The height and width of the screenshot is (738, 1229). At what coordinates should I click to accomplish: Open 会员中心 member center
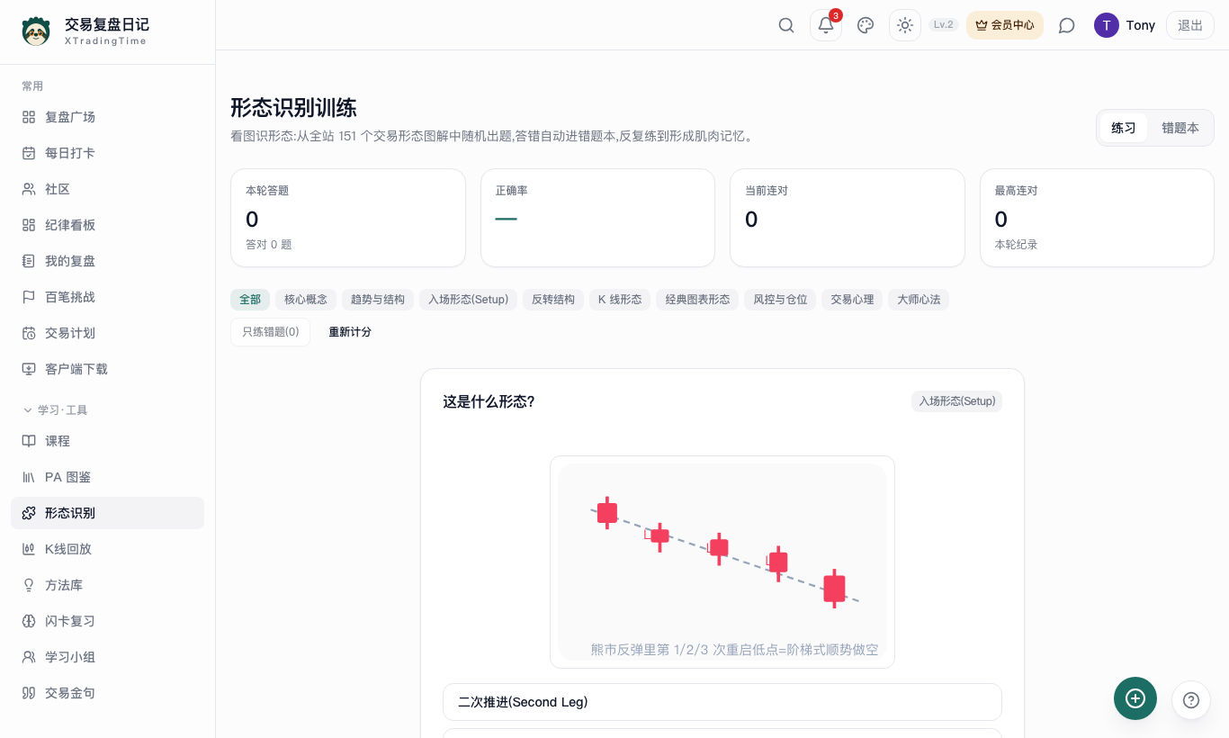coord(1005,25)
